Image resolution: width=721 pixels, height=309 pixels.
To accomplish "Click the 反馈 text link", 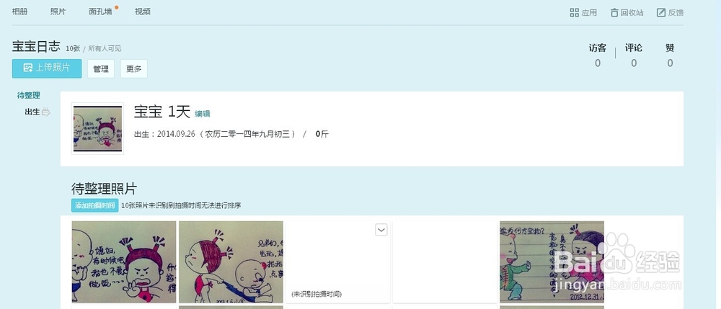I will pyautogui.click(x=676, y=13).
